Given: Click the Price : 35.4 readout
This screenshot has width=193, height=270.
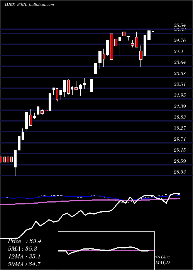Looking at the screenshot, I should (x=24, y=241).
